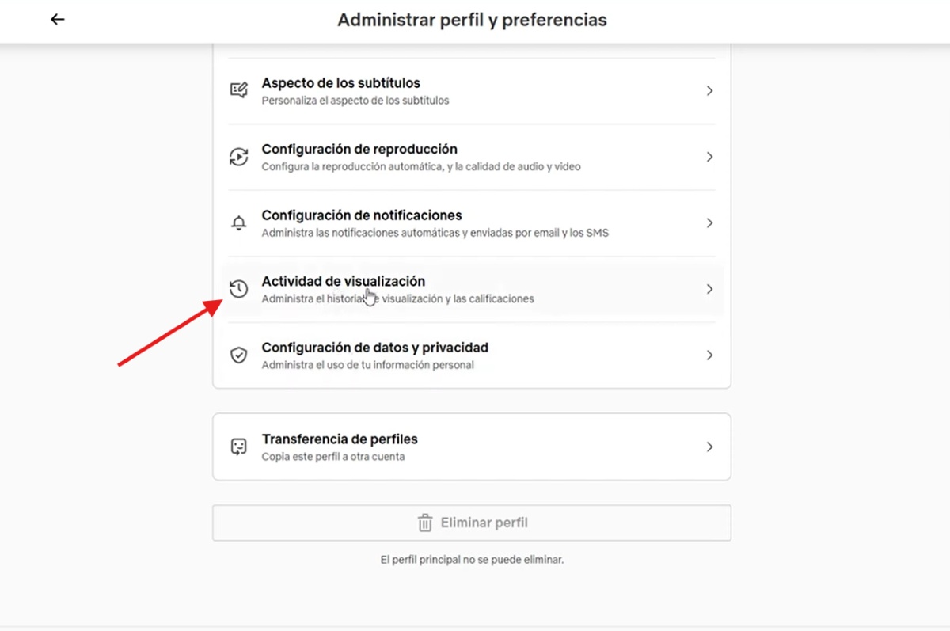The width and height of the screenshot is (950, 631).
Task: Select Aspecto de los subtítulos entry
Action: pyautogui.click(x=341, y=82)
